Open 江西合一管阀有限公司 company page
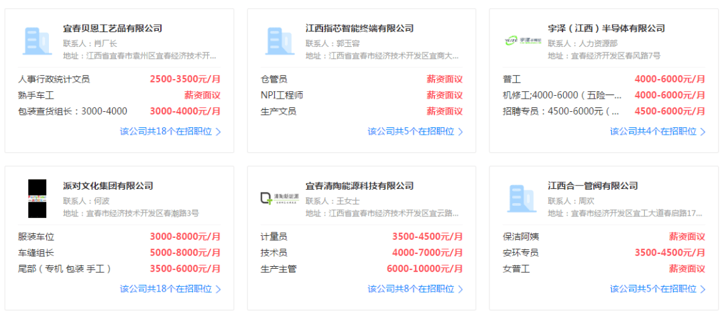Image resolution: width=724 pixels, height=315 pixels. pos(593,186)
